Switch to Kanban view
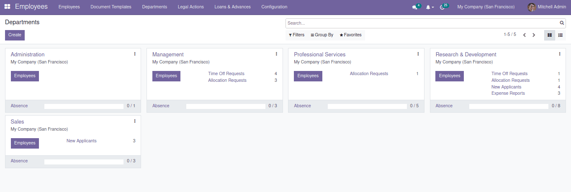 click(x=550, y=35)
